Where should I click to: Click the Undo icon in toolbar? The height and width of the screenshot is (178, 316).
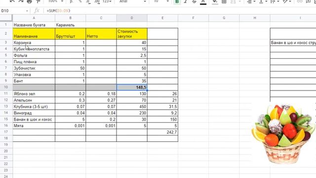(x=12, y=1)
